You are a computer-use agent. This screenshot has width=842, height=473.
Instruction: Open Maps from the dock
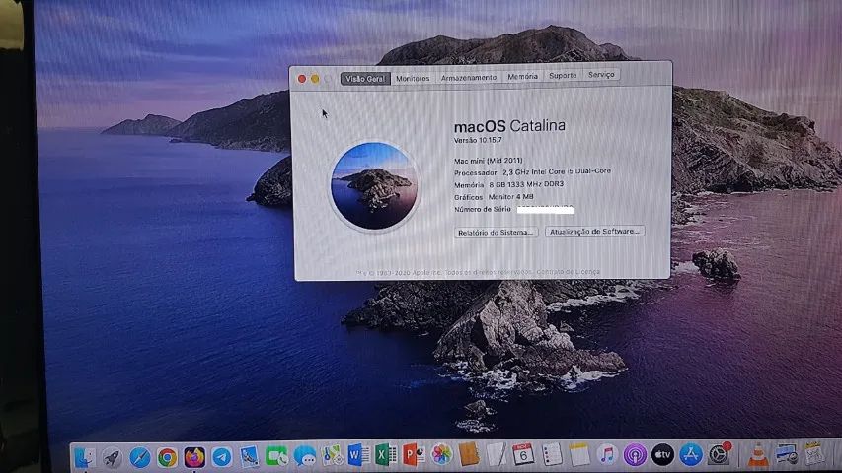point(332,456)
